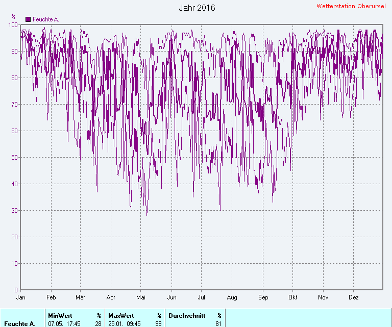The image size is (392, 327).
Task: Click the minimum value 28
Action: (x=98, y=324)
